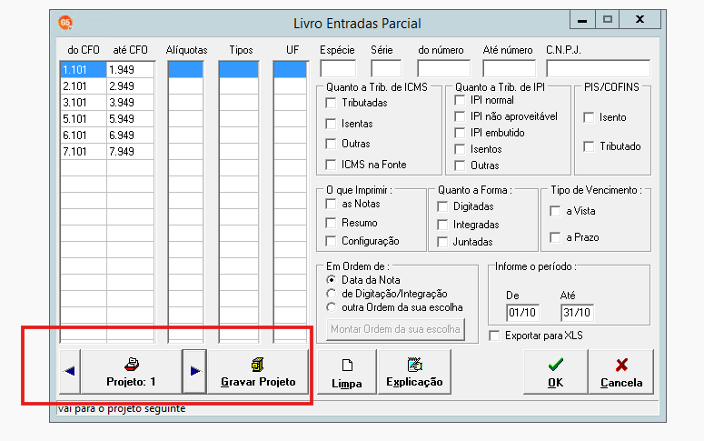Select the 2.101 do CFO cell
Screen dimensions: 704x441
[84, 85]
